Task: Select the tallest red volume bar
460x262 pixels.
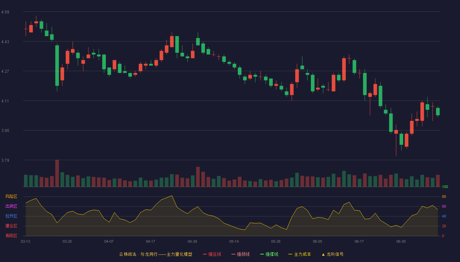Action: pos(57,173)
